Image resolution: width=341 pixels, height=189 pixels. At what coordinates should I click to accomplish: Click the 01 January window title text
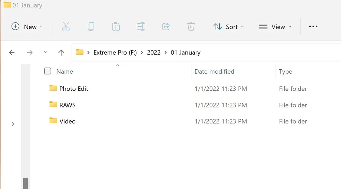coord(27,5)
